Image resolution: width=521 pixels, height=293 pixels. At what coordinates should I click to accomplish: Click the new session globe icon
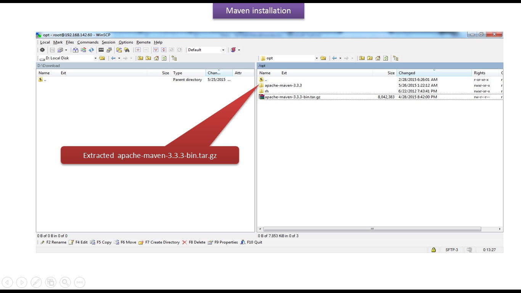pyautogui.click(x=233, y=50)
